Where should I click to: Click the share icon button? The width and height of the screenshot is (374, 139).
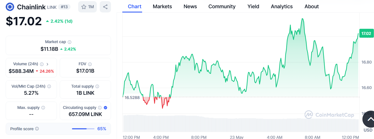pyautogui.click(x=105, y=7)
